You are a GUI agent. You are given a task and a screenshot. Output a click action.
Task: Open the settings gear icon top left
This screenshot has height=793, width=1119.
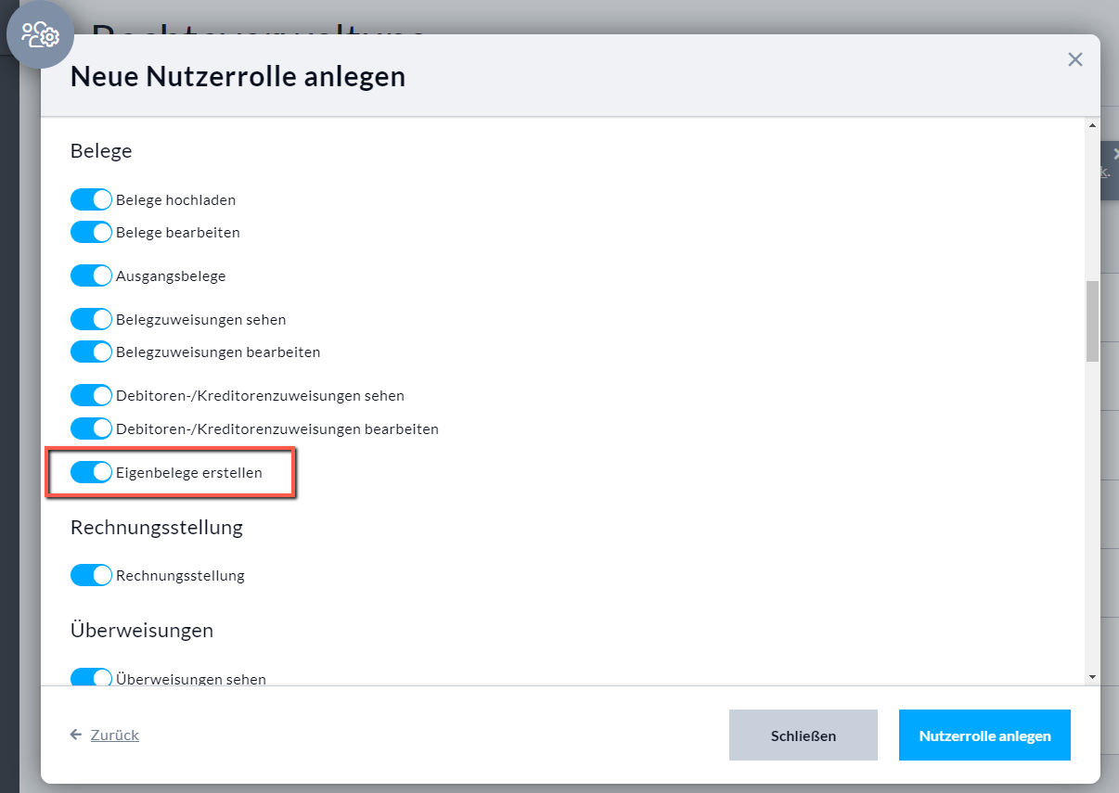click(x=39, y=34)
